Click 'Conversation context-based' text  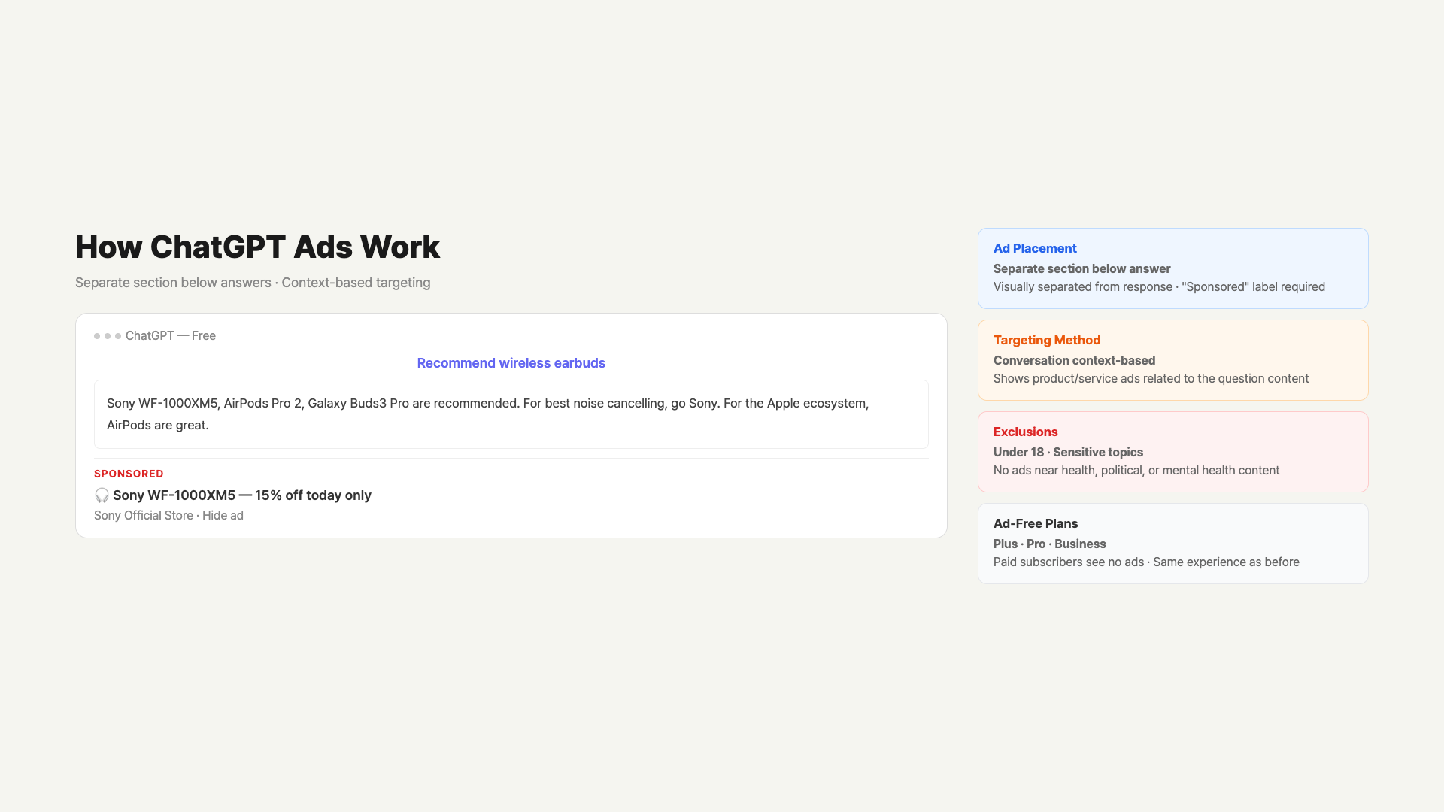[1074, 361]
